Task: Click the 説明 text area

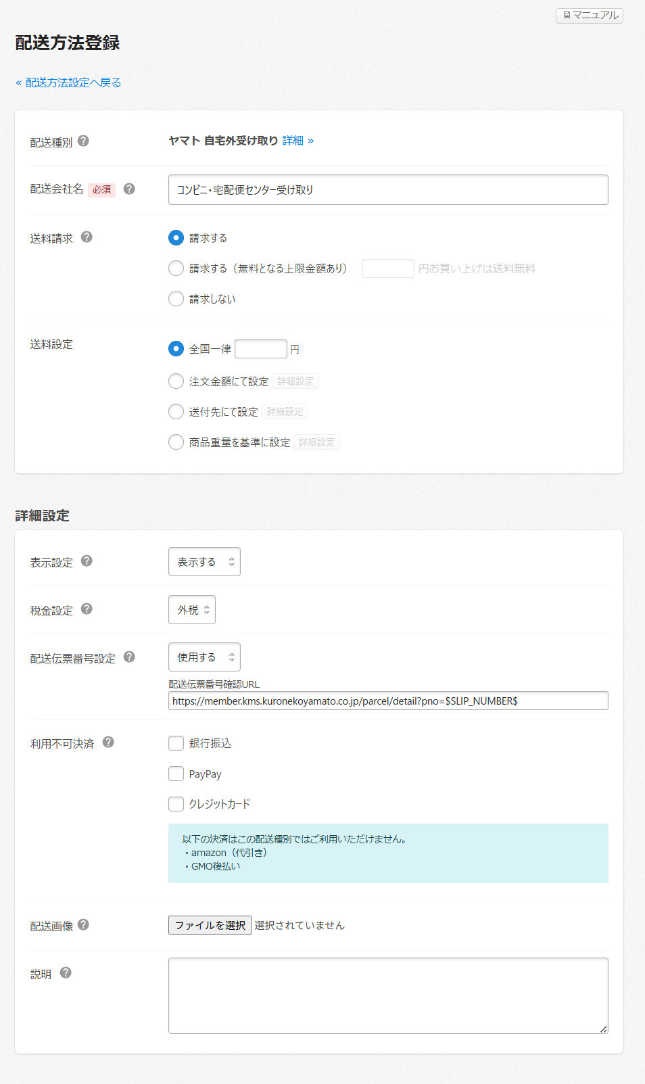Action: point(387,995)
